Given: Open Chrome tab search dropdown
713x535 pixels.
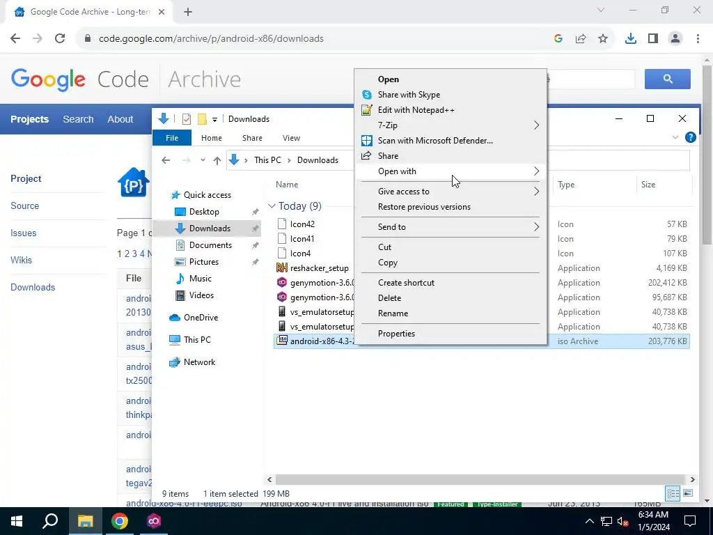Looking at the screenshot, I should pos(601,10).
